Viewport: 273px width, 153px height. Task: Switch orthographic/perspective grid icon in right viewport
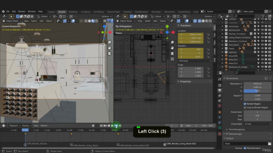pyautogui.click(x=172, y=59)
